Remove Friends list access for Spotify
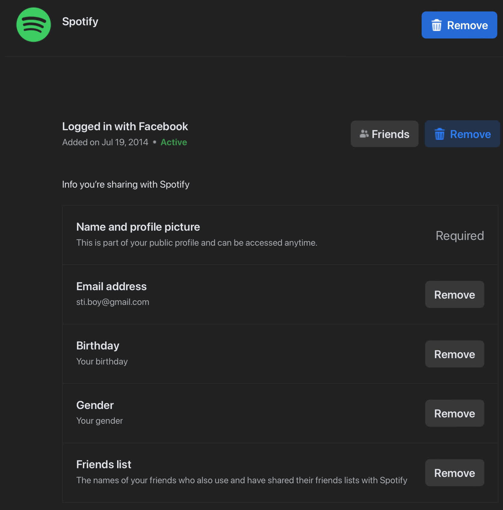503x510 pixels. tap(454, 473)
